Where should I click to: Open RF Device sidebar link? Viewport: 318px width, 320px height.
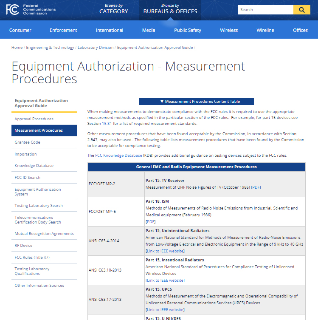(23, 246)
